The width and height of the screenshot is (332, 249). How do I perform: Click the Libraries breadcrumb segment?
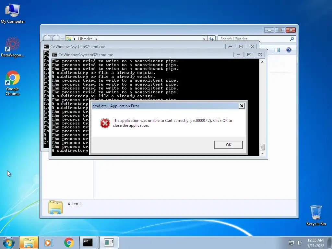(85, 39)
